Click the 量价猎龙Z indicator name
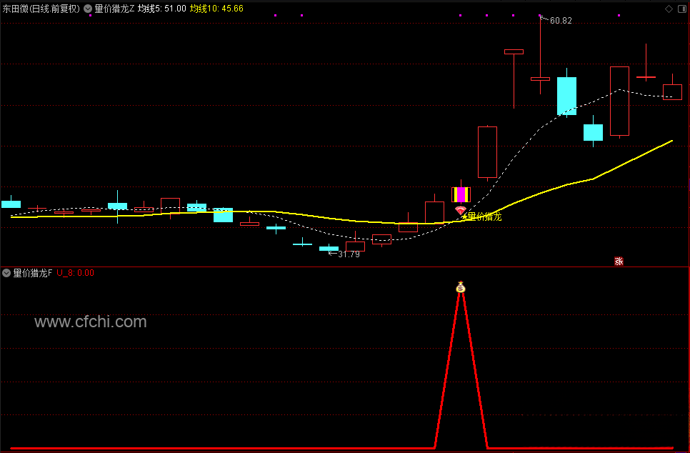690x453 pixels. coord(114,9)
